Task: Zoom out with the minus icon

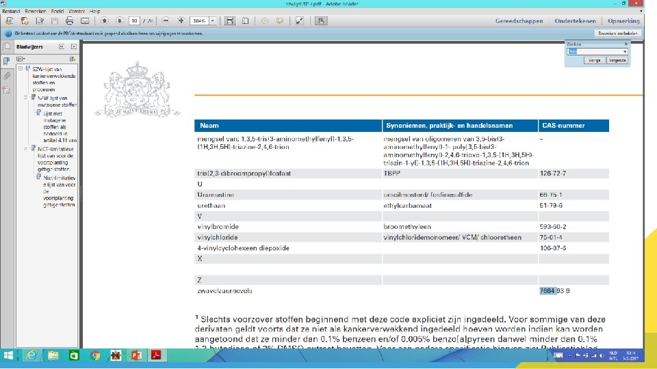Action: (166, 21)
